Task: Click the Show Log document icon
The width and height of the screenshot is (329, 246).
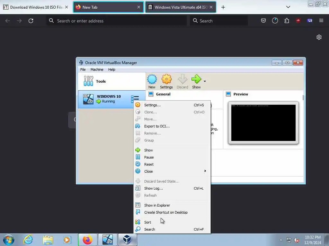Action: tap(138, 188)
